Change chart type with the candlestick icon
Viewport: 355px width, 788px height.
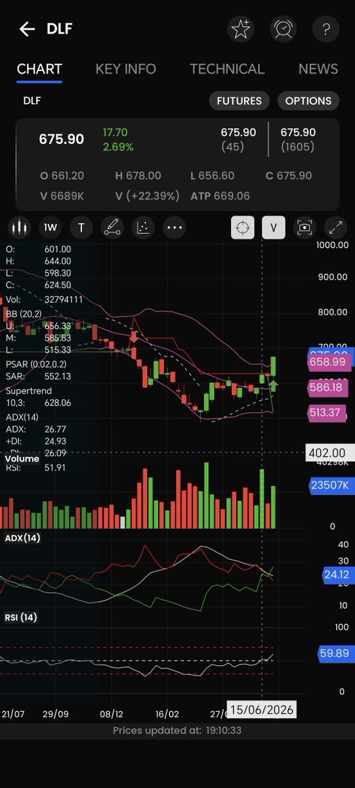click(20, 228)
